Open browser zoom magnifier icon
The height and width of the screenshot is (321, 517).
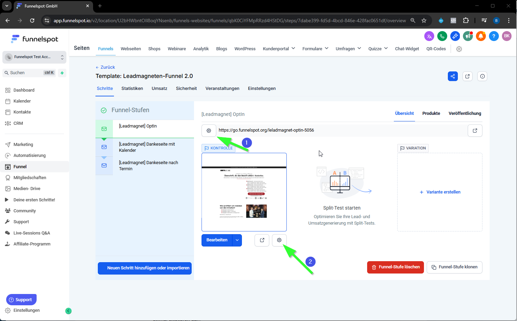click(x=413, y=21)
